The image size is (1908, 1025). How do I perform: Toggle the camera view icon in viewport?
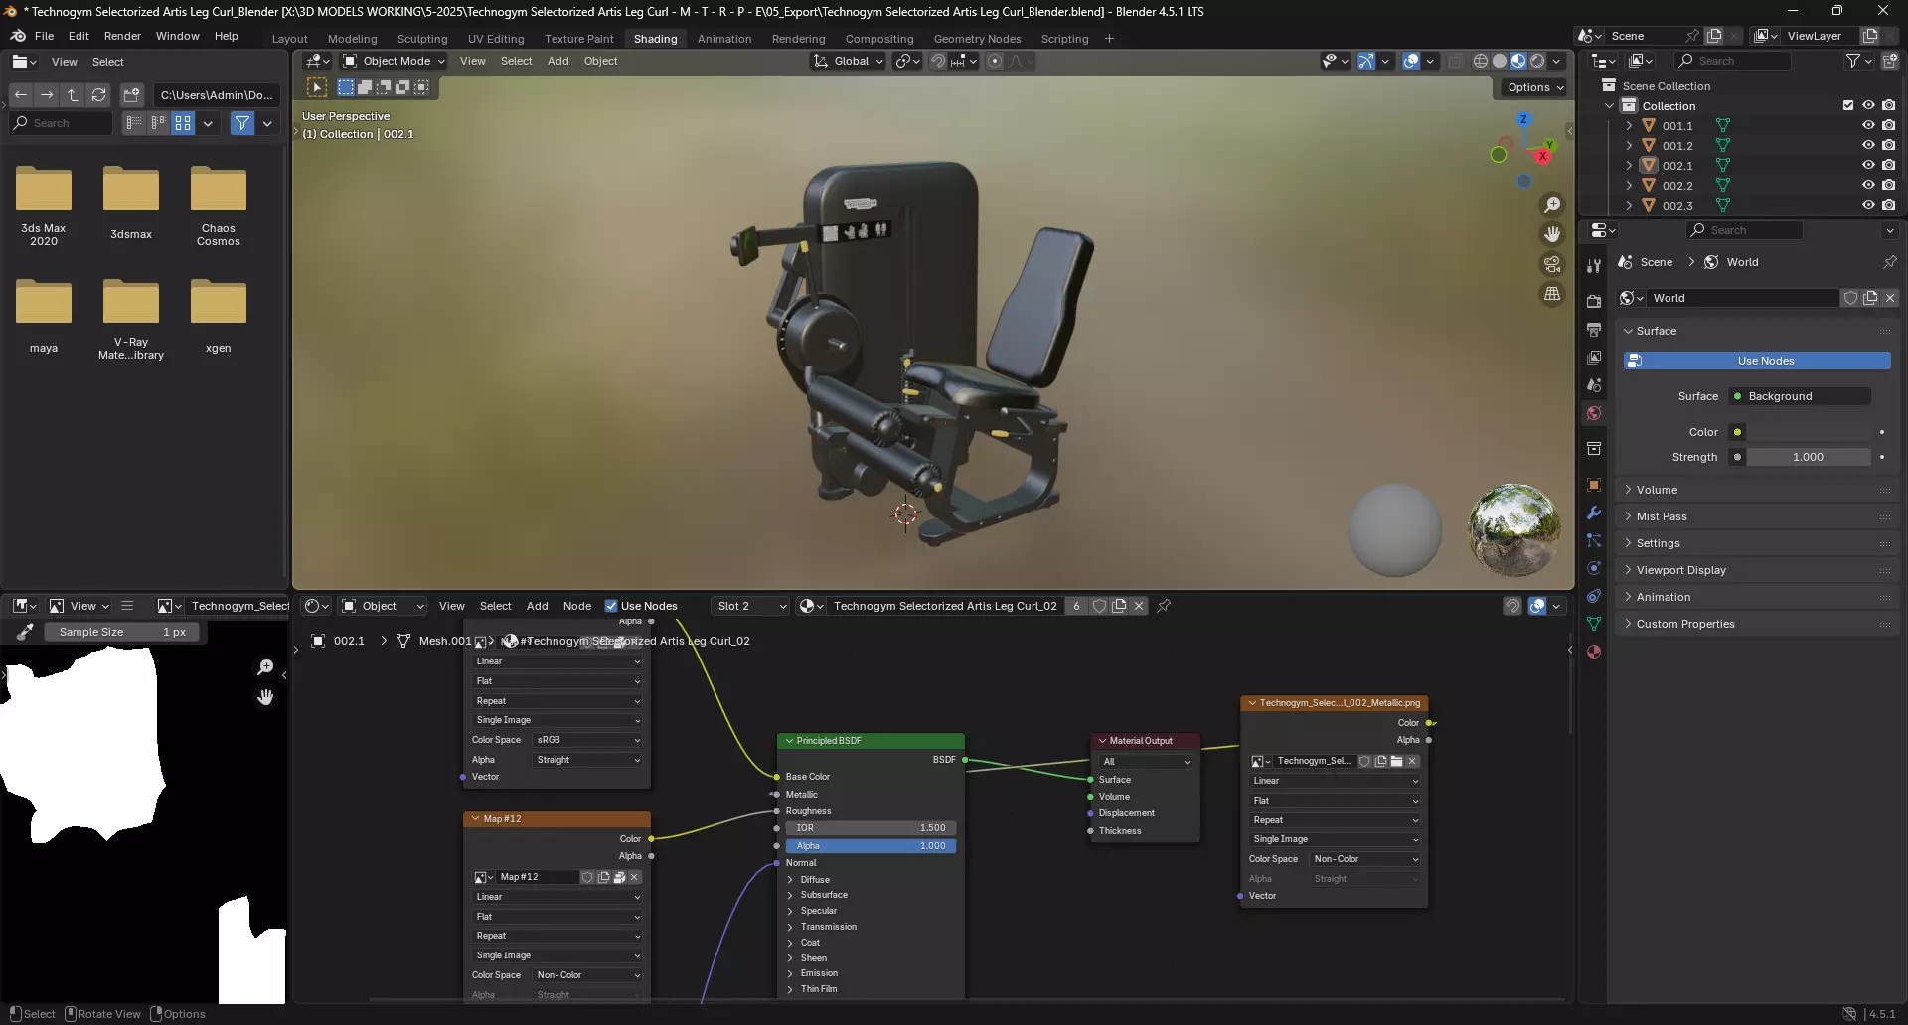1551,264
